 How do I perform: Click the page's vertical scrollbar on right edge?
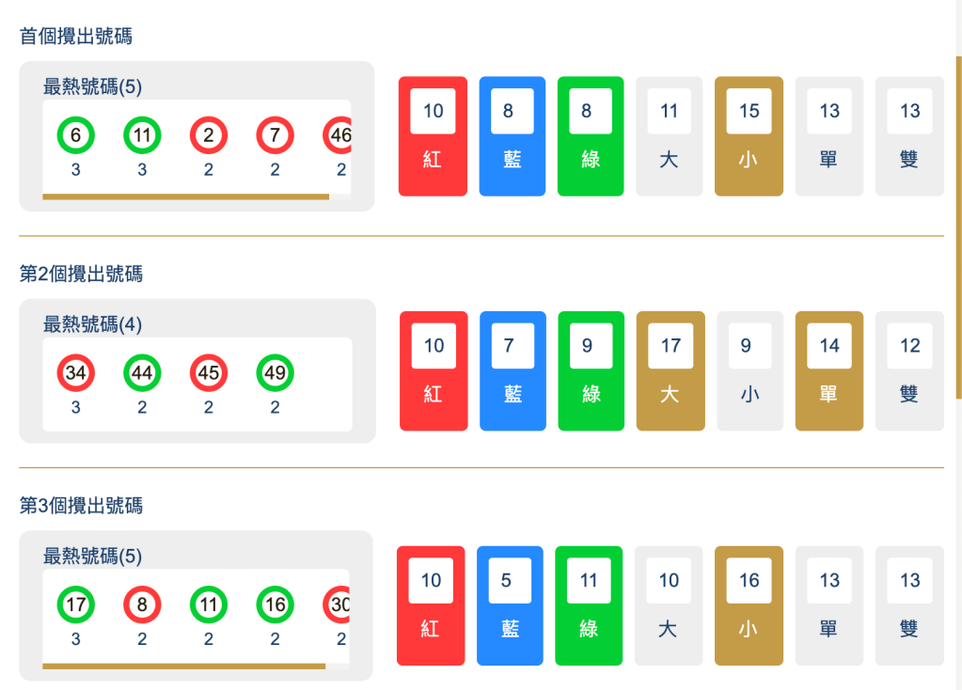(x=958, y=226)
